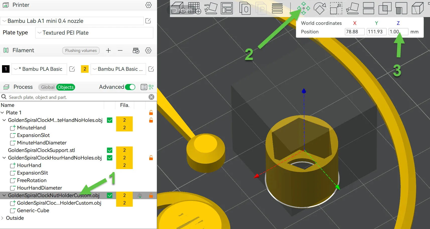
Task: Select the FreeRotation part
Action: coord(32,180)
